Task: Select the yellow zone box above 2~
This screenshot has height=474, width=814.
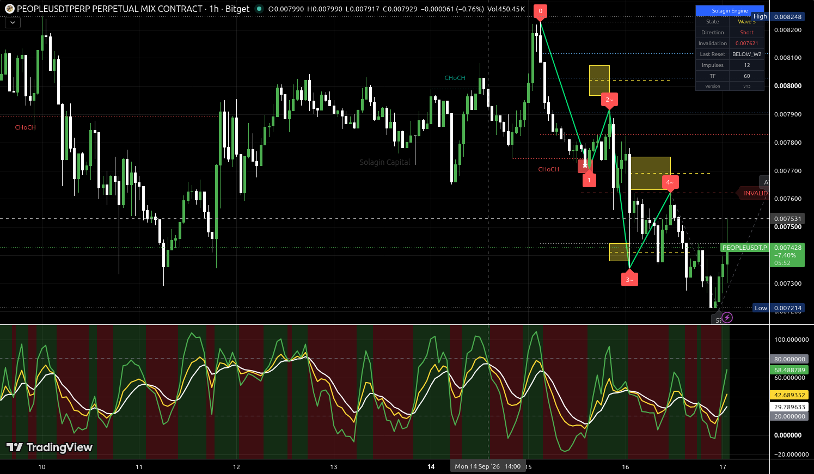Action: (599, 81)
